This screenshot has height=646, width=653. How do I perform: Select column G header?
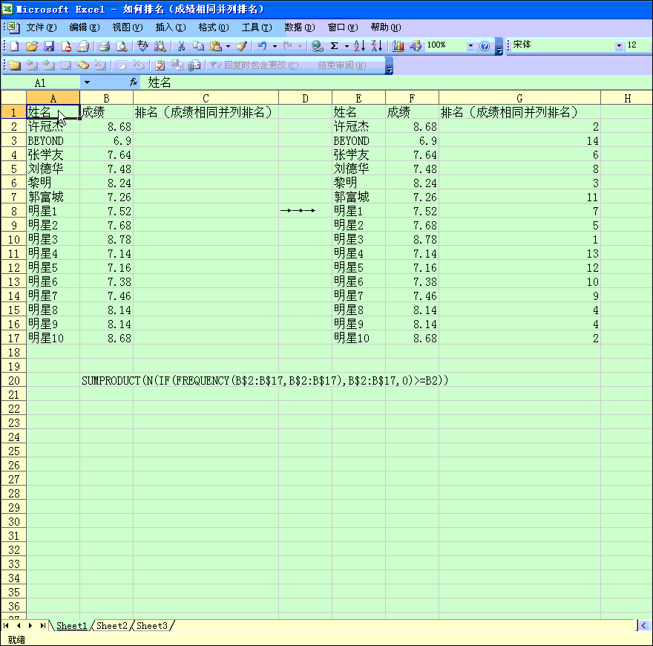click(x=519, y=98)
